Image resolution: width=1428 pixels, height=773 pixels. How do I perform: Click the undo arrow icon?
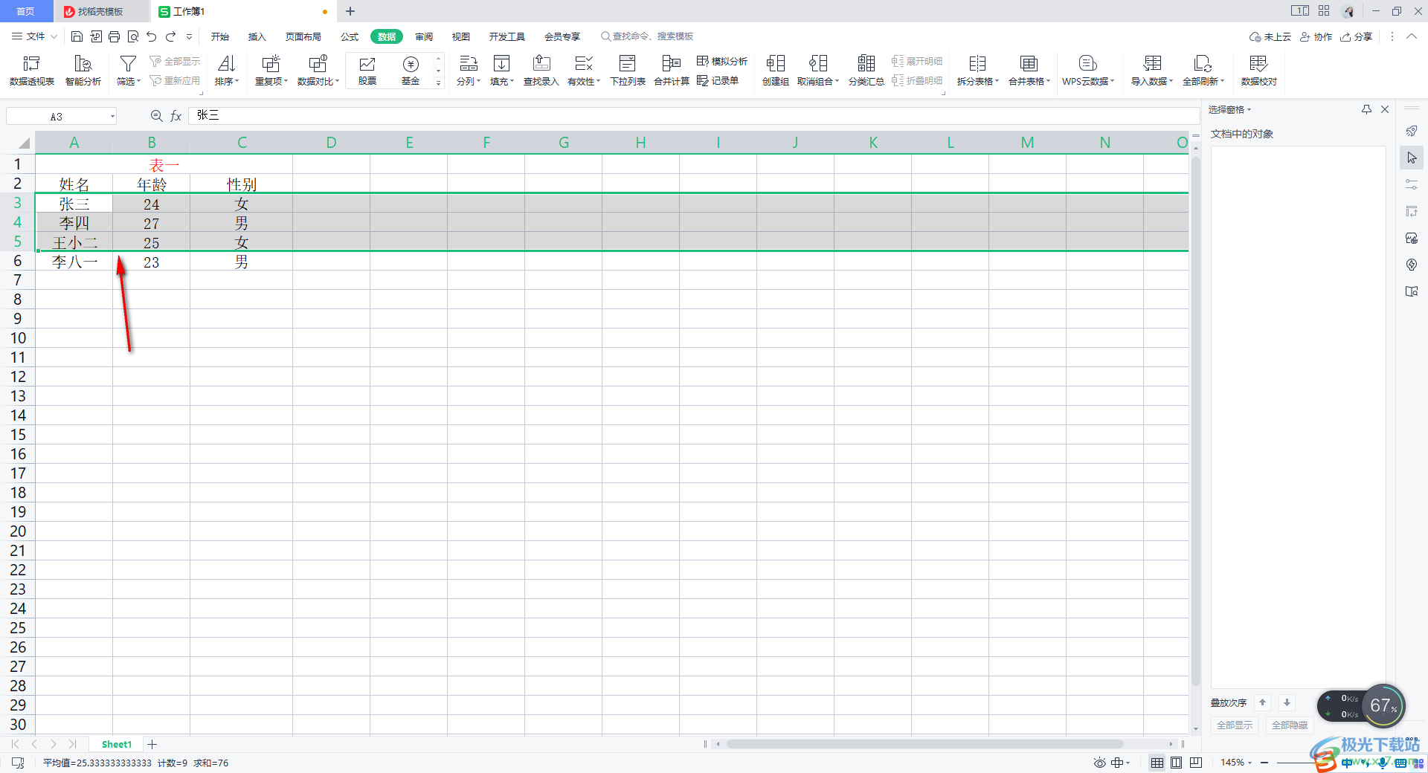coord(152,36)
